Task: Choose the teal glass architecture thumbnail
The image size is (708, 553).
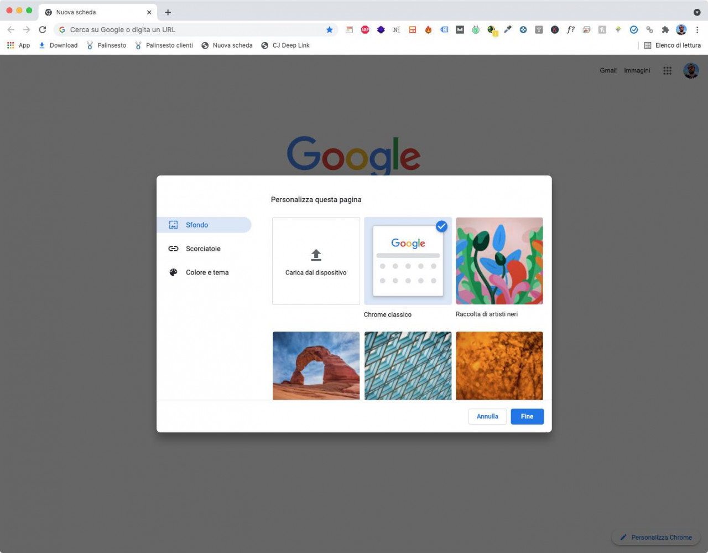Action: (408, 365)
